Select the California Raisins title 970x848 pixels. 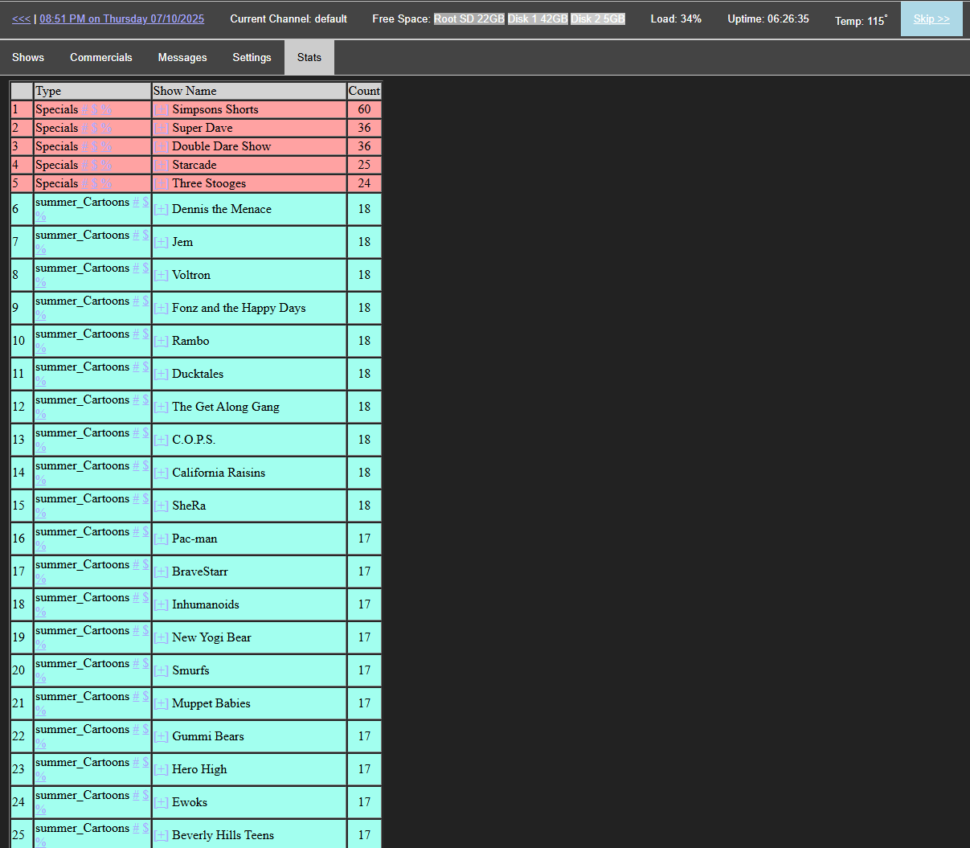pyautogui.click(x=219, y=473)
